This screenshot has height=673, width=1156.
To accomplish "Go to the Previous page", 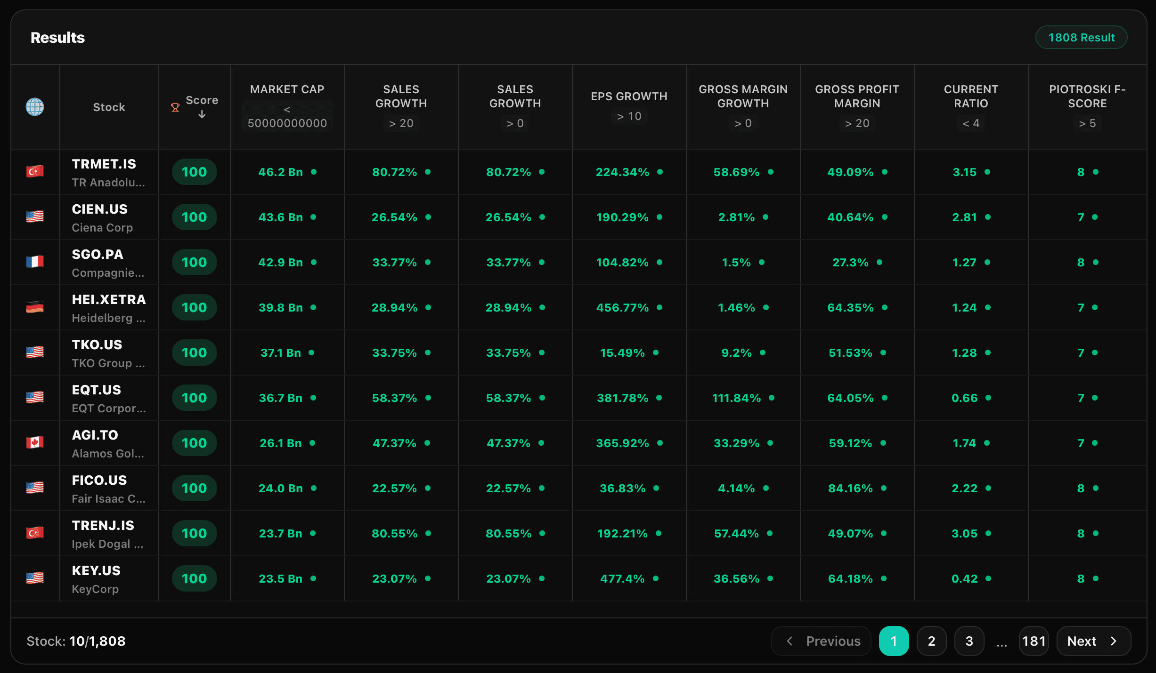I will 822,641.
